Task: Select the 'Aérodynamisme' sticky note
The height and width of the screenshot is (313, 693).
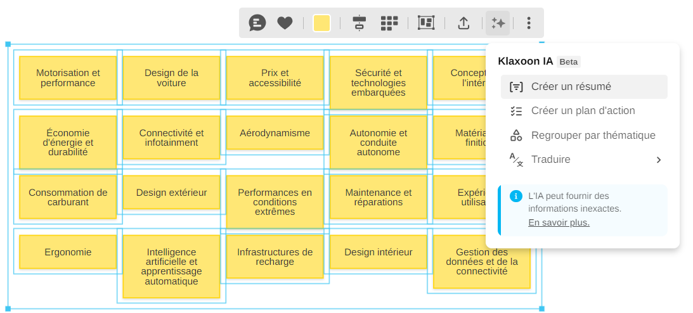Action: [x=275, y=133]
